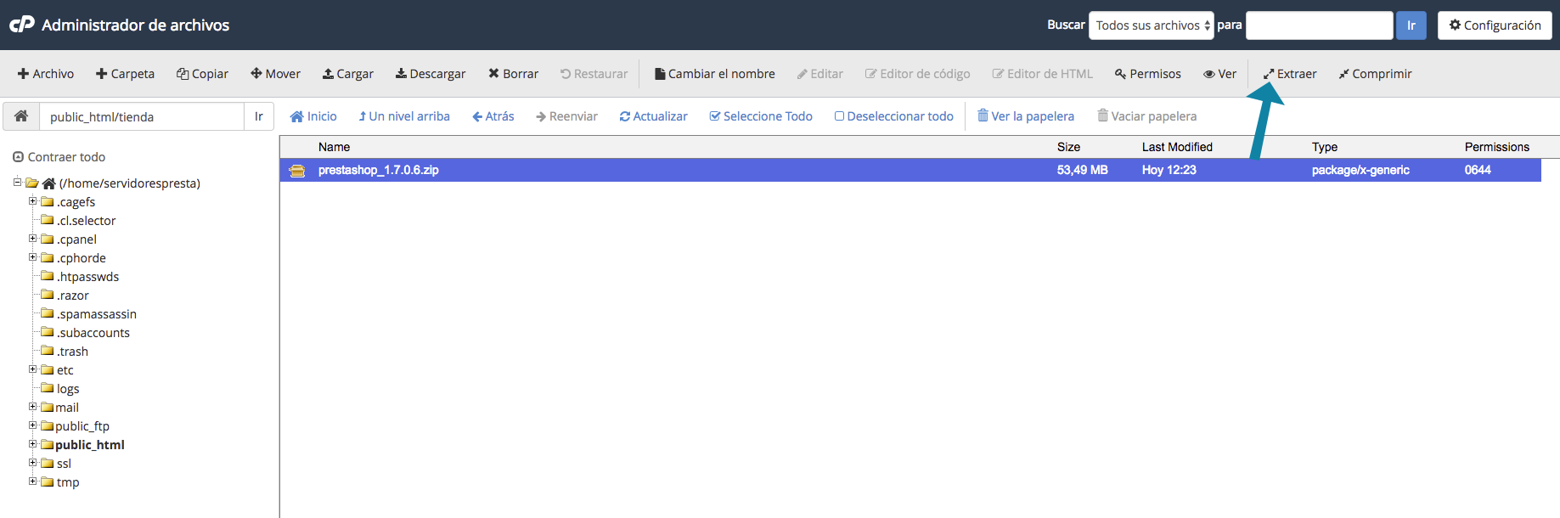Expand the public_html folder node
The image size is (1560, 518).
click(x=32, y=444)
